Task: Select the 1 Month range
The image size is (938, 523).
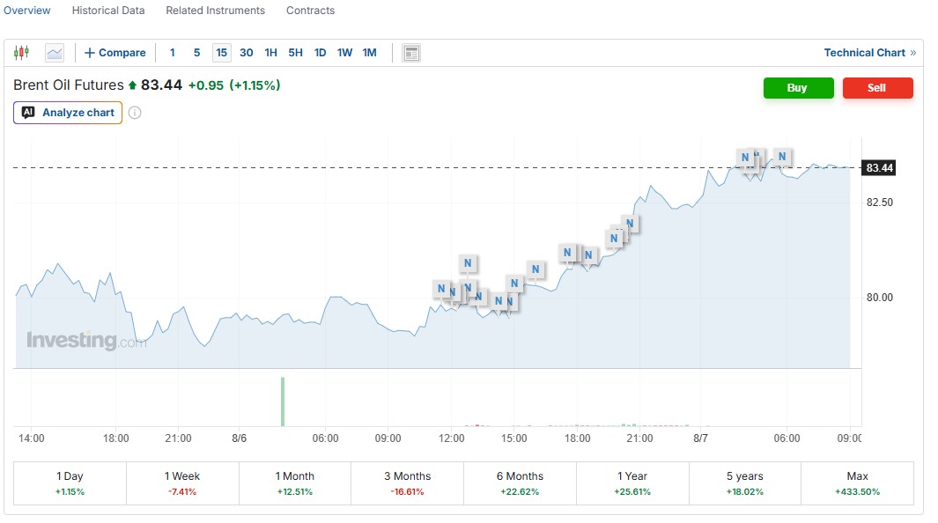Action: pos(295,483)
